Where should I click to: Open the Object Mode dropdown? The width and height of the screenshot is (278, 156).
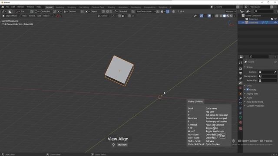click(11, 16)
